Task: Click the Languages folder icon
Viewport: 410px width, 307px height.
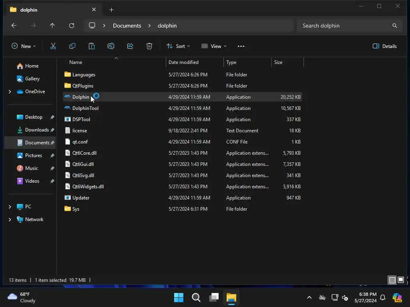Action: 67,74
